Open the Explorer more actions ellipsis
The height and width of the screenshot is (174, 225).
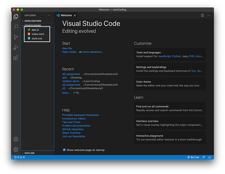[49, 15]
